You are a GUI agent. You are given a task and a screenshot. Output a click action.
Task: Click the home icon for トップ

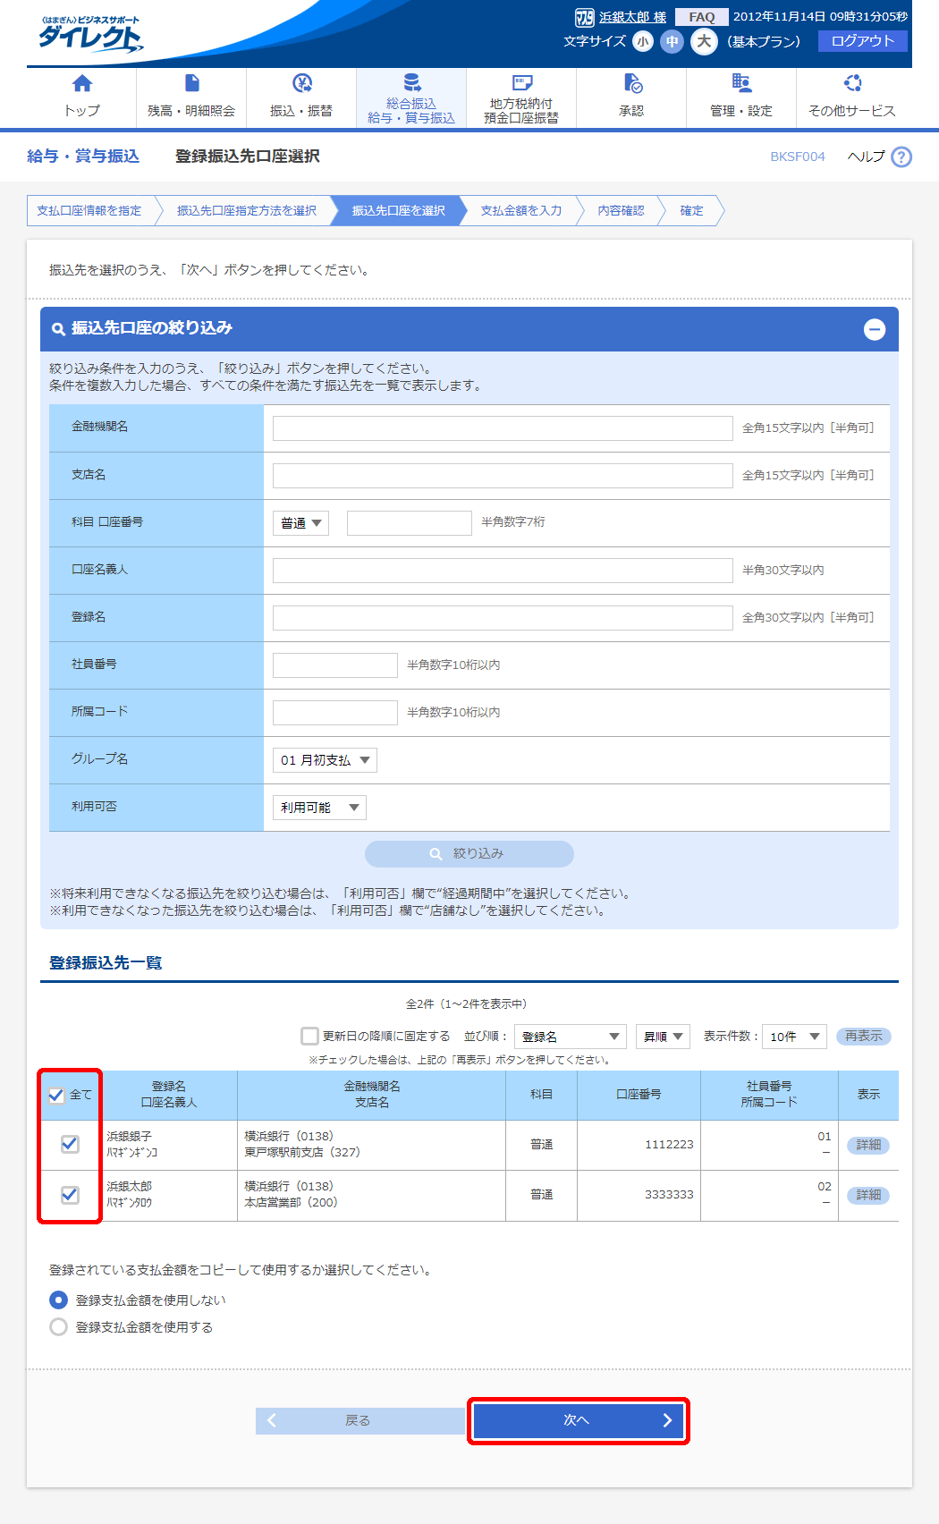click(81, 84)
